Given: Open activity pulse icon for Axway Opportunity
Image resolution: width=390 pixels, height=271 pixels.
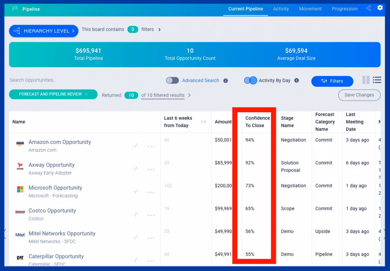Looking at the screenshot, I should 135,169.
